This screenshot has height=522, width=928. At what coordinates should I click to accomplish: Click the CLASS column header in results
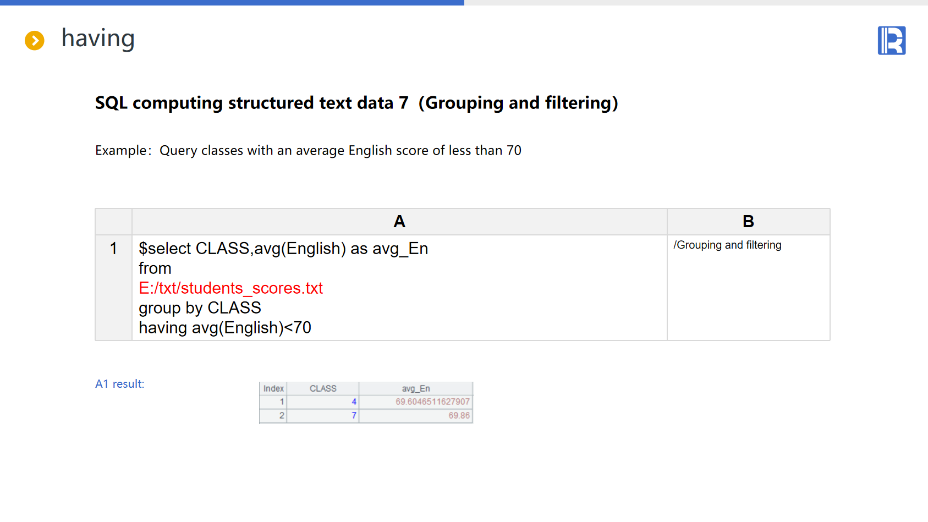pyautogui.click(x=323, y=388)
